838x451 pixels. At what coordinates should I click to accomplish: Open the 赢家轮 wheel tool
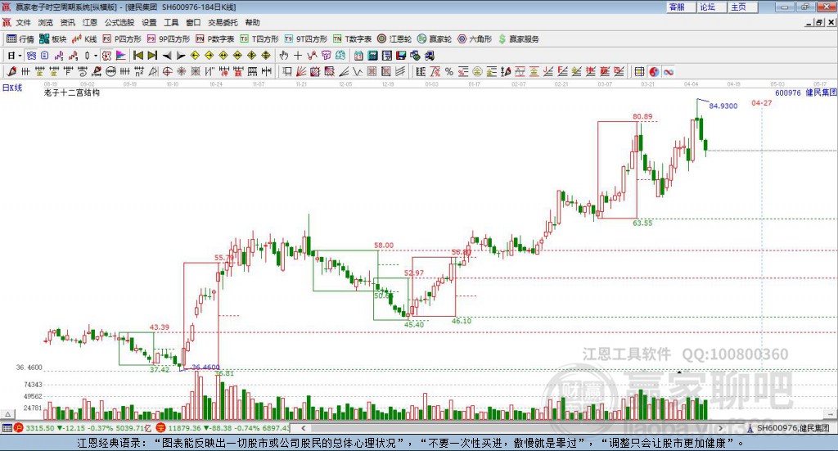tap(435, 39)
